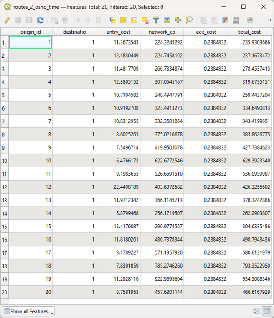
Task: Maximize the attribute table window
Action: 243,7
